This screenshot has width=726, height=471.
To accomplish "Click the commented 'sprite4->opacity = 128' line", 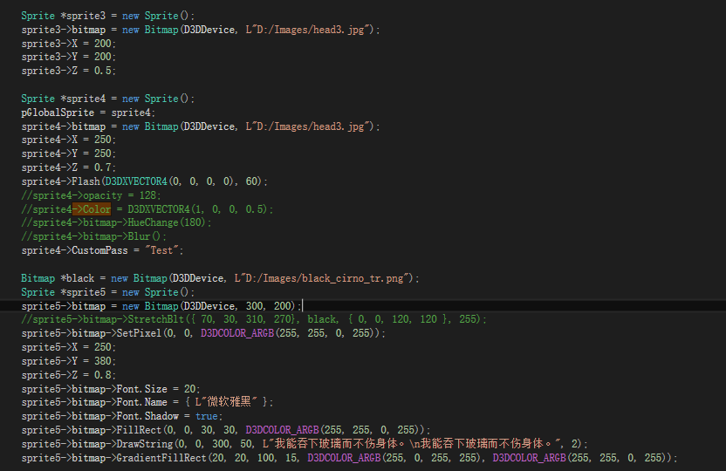I will pos(91,195).
